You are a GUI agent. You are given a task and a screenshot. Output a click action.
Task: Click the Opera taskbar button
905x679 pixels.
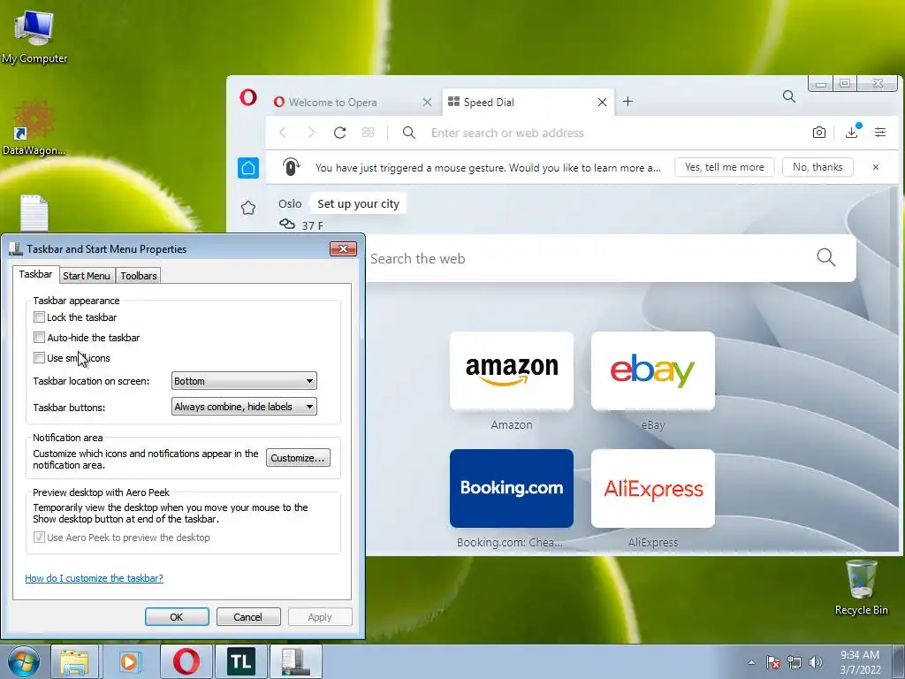pyautogui.click(x=186, y=661)
